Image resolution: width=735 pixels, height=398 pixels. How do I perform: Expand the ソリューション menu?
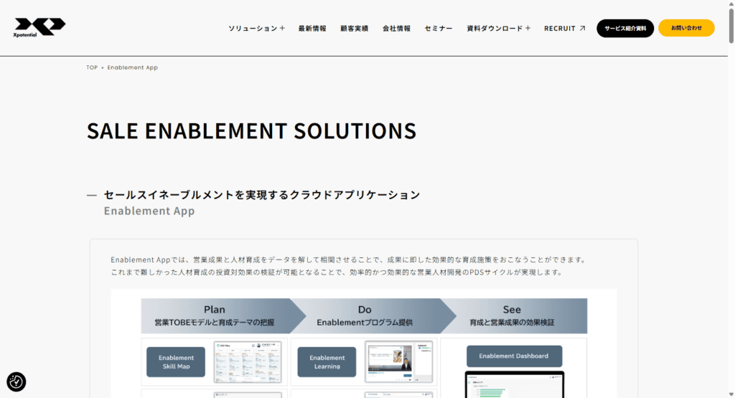(x=256, y=28)
